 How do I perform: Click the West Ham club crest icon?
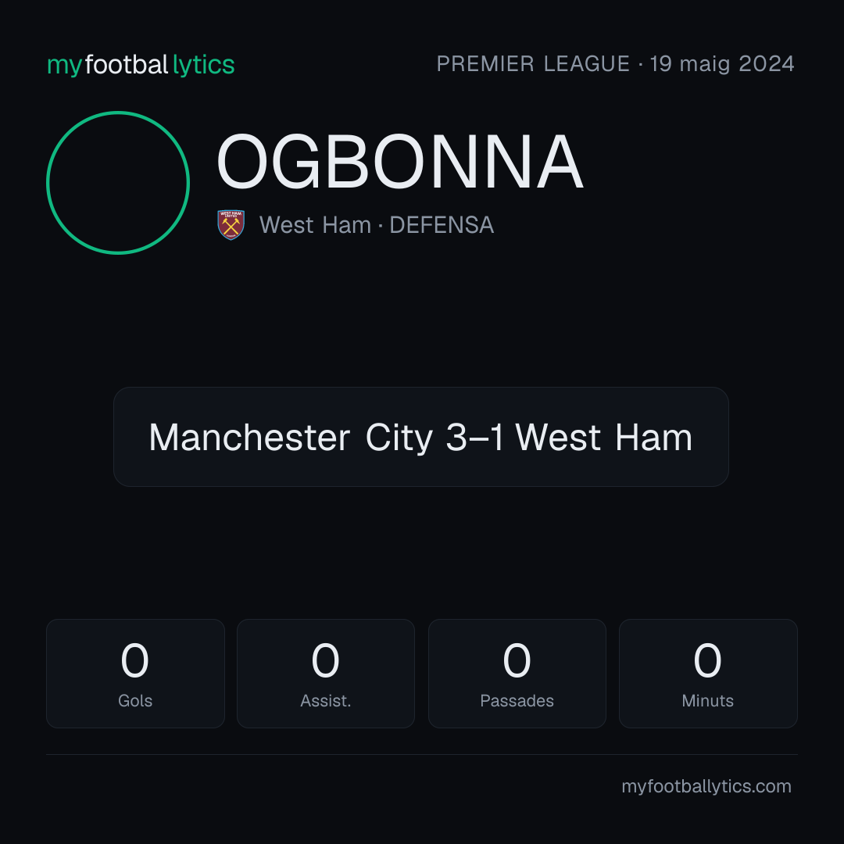tap(231, 224)
